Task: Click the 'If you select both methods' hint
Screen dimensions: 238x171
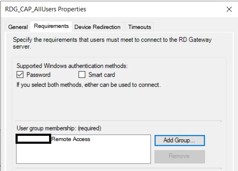Action: point(89,85)
